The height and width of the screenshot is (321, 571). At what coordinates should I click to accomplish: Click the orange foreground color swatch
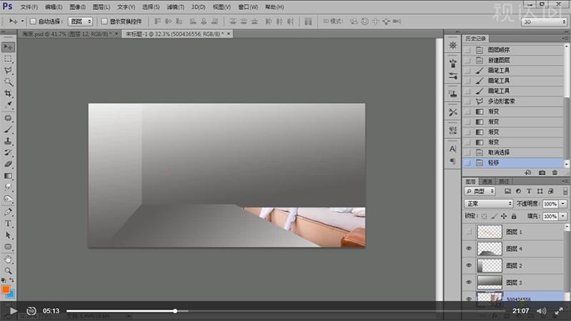6,290
